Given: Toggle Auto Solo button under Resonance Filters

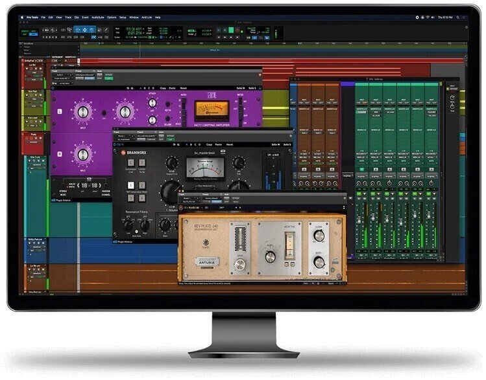Looking at the screenshot, I should click(x=136, y=232).
